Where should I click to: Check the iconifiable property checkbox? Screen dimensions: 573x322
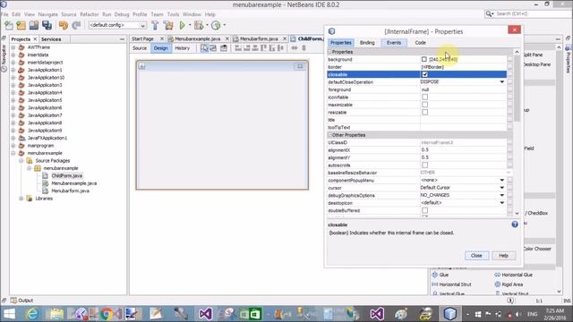pyautogui.click(x=424, y=97)
